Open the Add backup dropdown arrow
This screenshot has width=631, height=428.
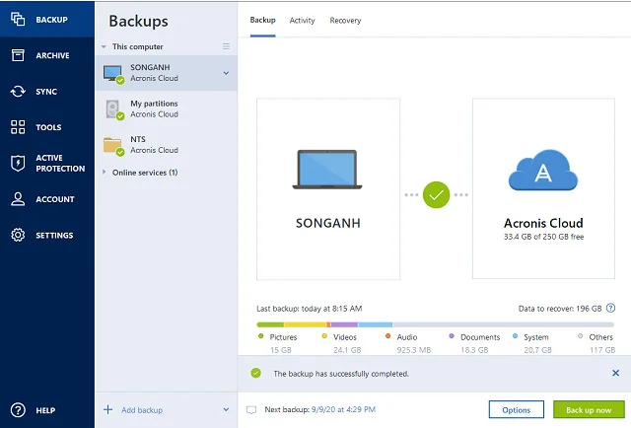tap(226, 410)
